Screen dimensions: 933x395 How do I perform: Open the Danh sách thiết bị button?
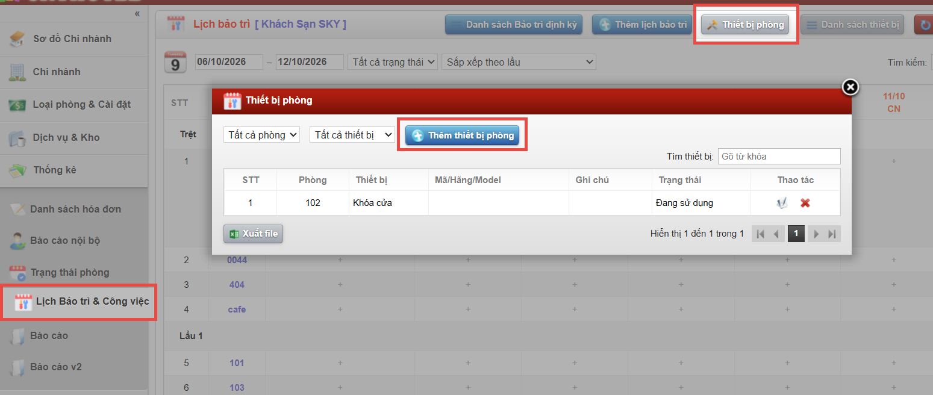click(x=852, y=25)
